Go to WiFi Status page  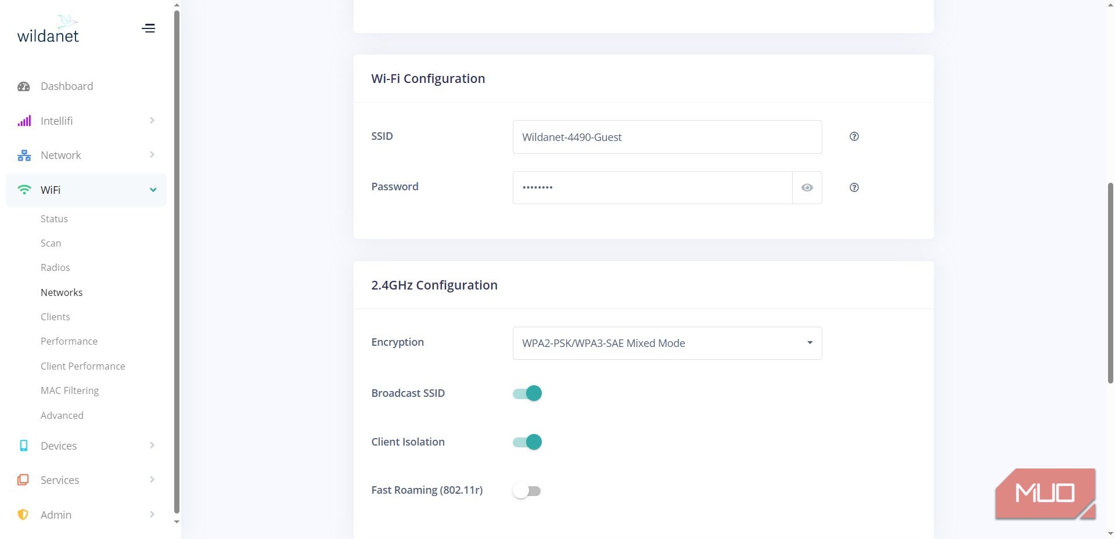coord(54,219)
